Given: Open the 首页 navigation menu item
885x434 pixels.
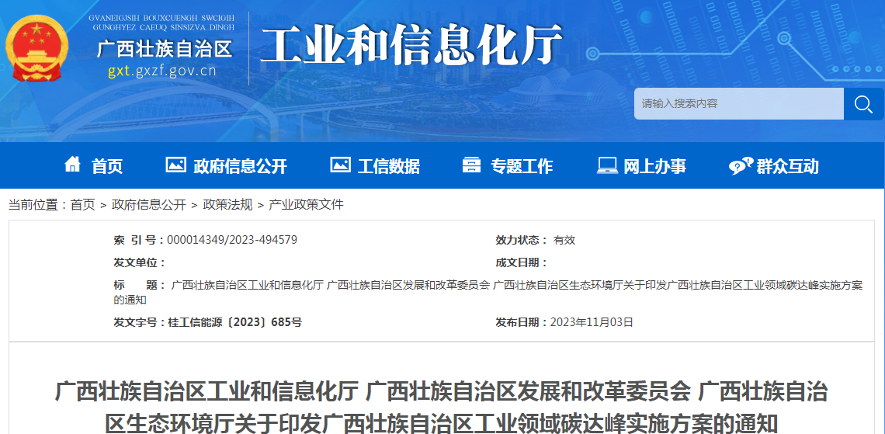Looking at the screenshot, I should [107, 166].
